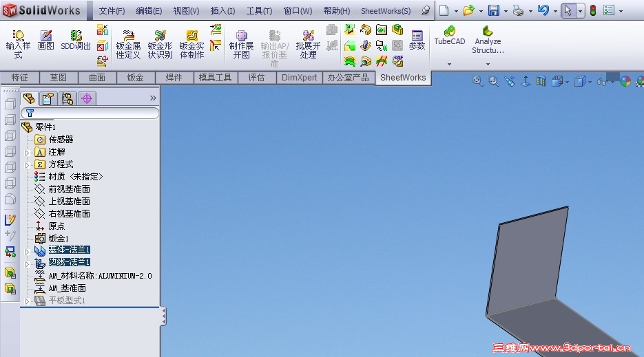
Task: Select 上视基准面 top plane in tree
Action: coord(69,202)
